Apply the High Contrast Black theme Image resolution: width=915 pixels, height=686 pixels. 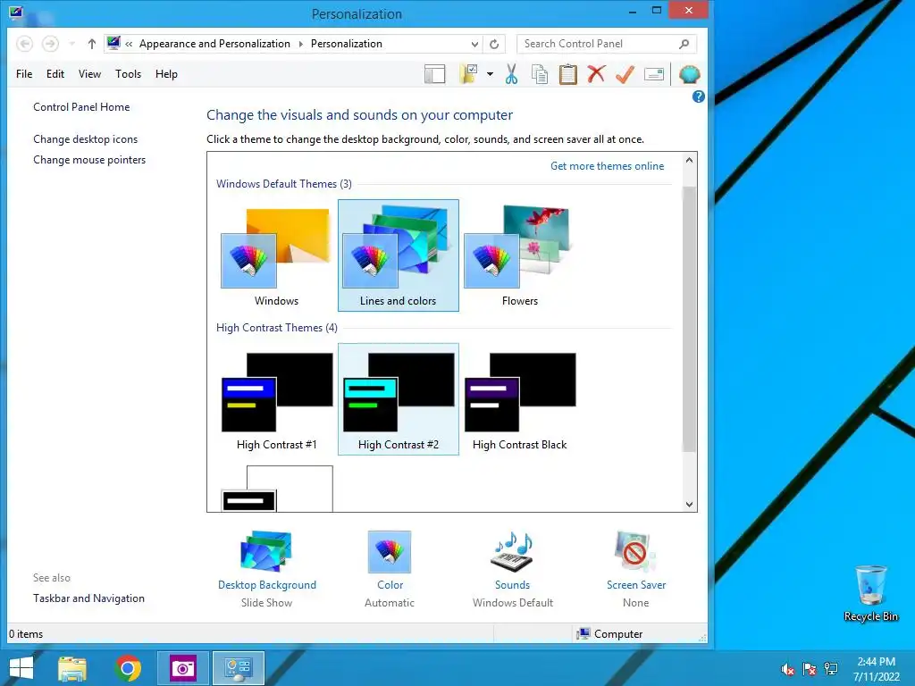pyautogui.click(x=520, y=399)
